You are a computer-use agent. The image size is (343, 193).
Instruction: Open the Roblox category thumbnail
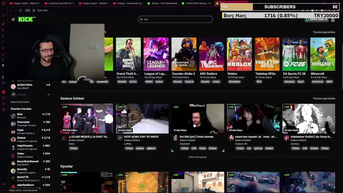(239, 54)
